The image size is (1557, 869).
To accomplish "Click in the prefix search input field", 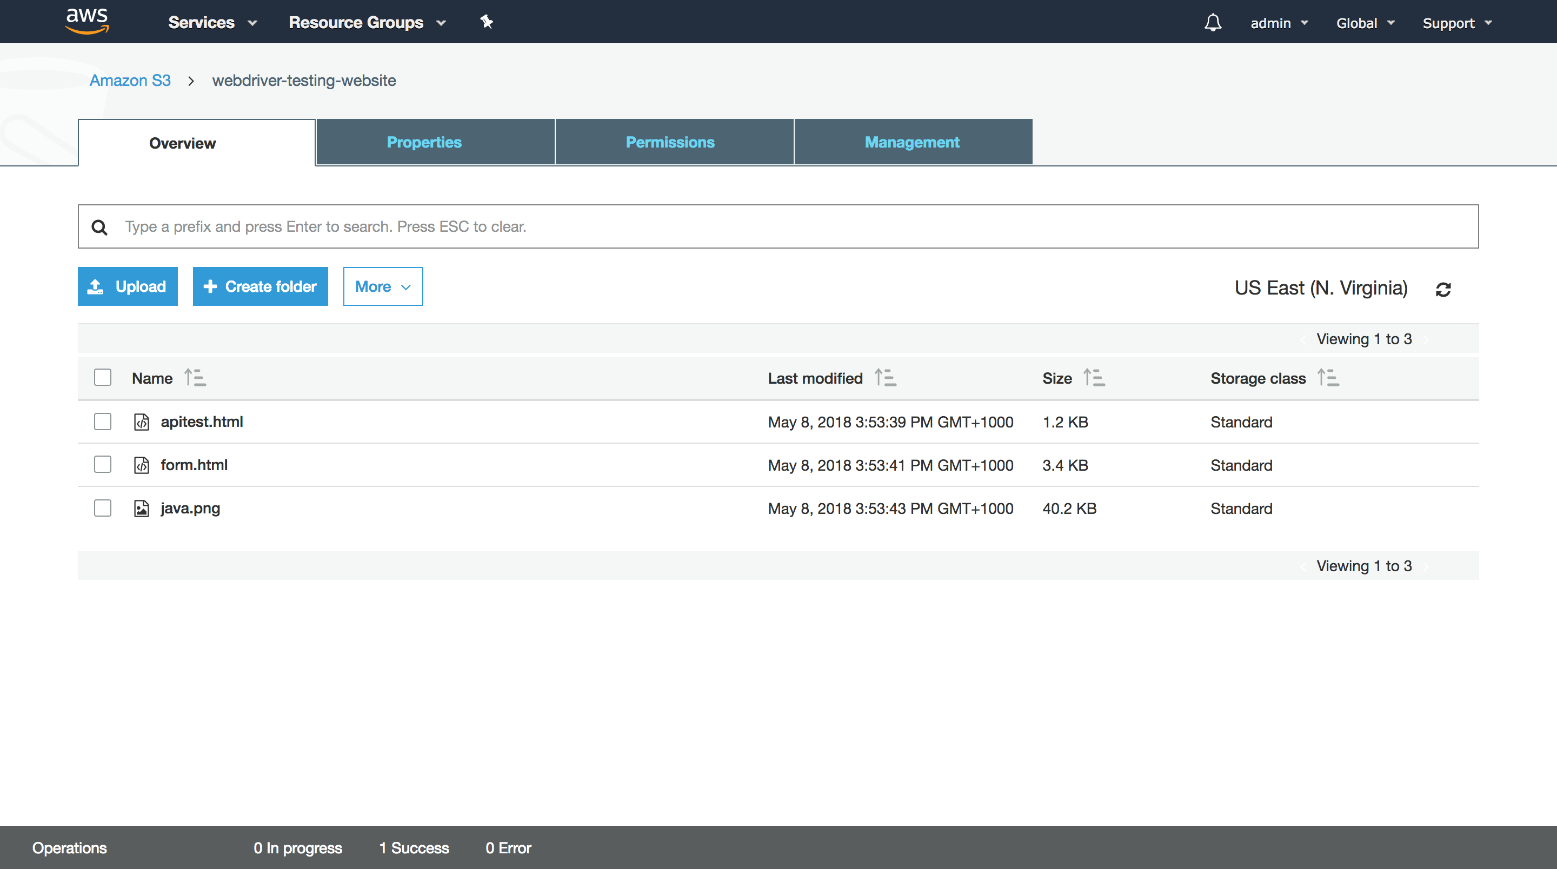I will click(786, 226).
